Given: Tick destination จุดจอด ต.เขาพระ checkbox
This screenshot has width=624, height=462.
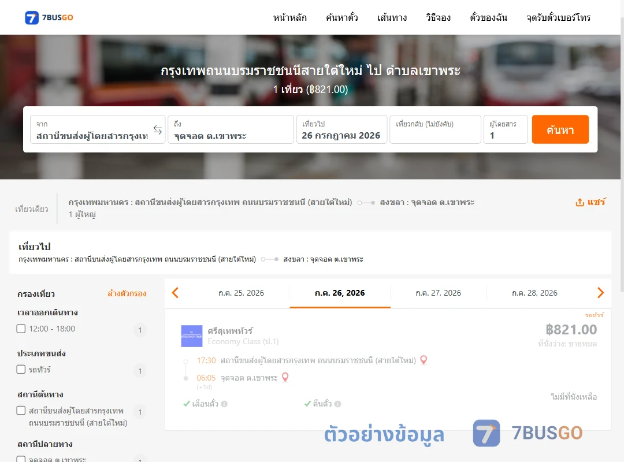Looking at the screenshot, I should tap(21, 459).
